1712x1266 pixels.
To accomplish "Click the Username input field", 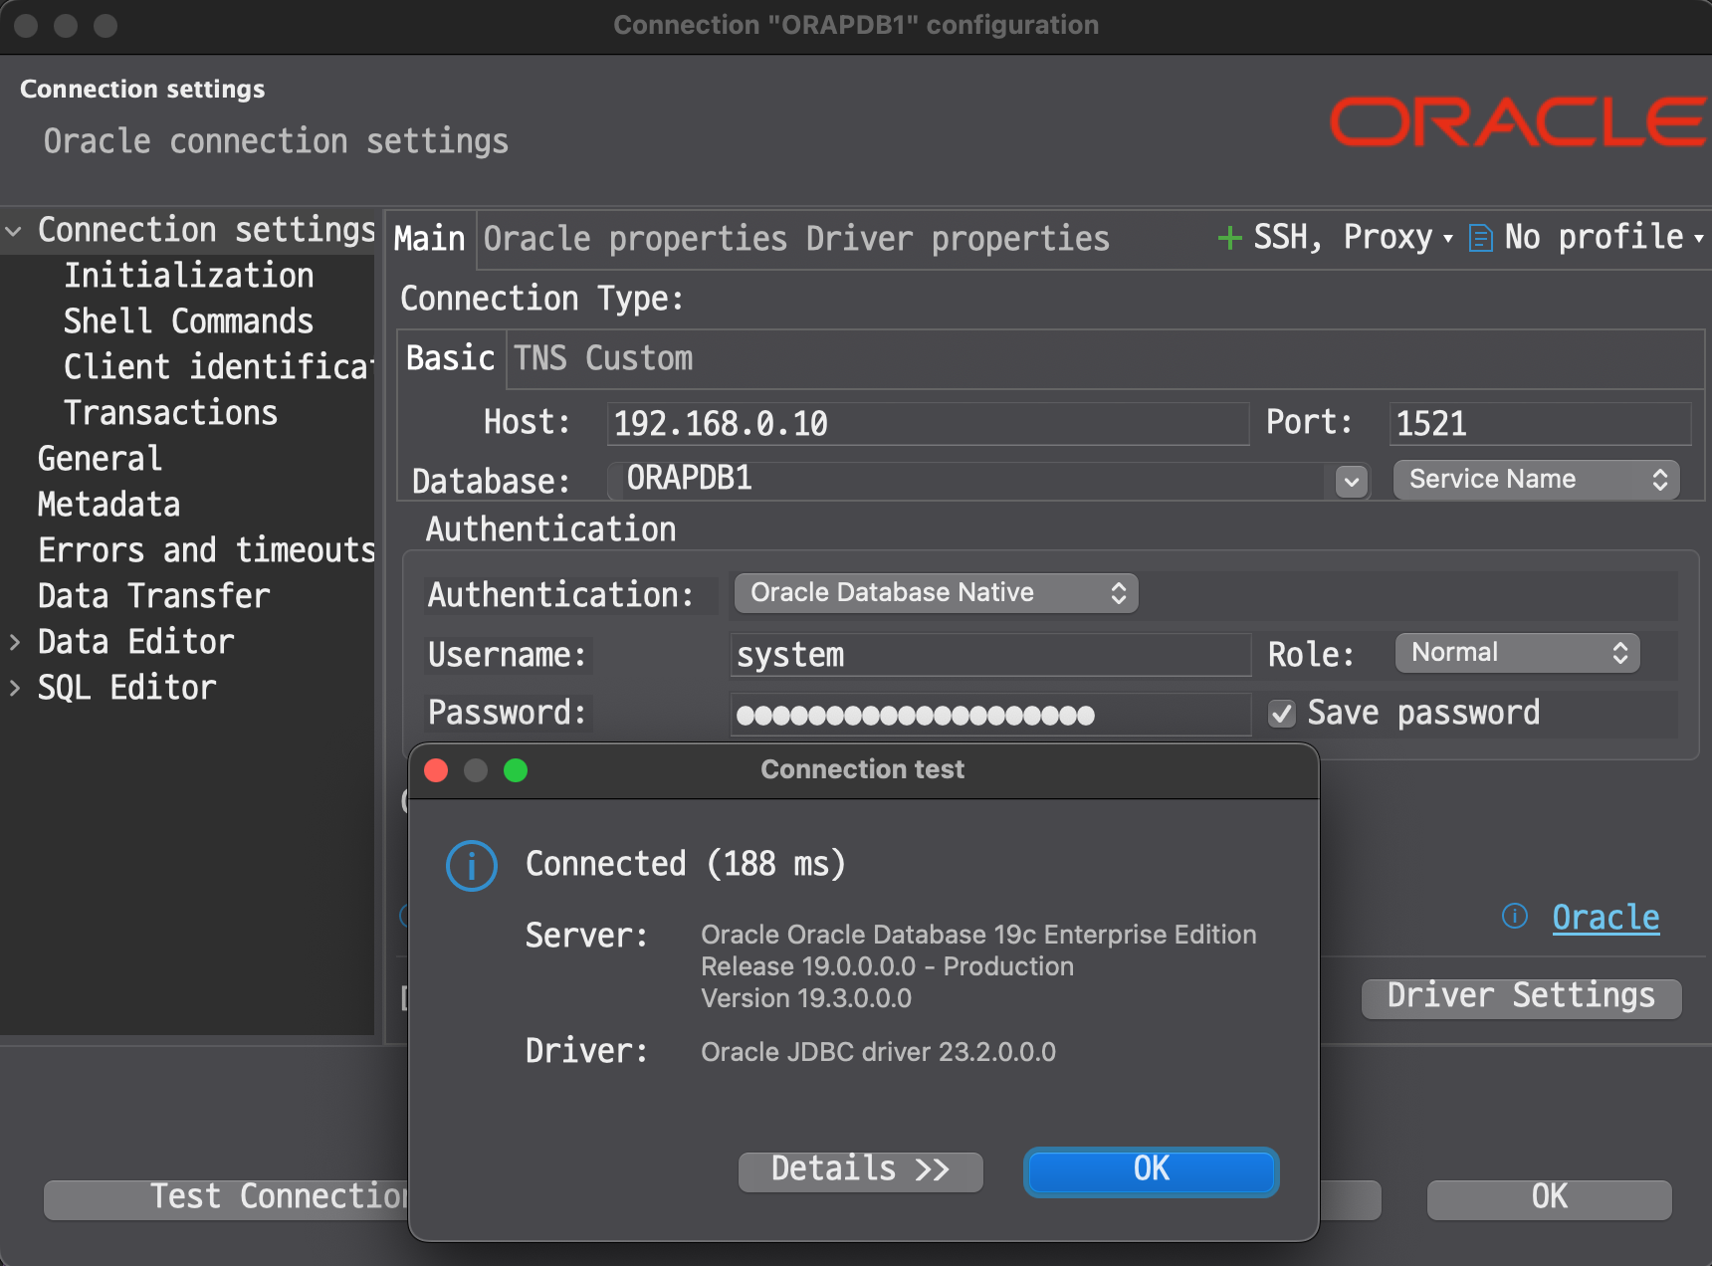I will coord(990,656).
